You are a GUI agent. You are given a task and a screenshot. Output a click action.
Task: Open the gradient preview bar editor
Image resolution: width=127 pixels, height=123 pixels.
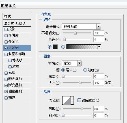coord(82,47)
